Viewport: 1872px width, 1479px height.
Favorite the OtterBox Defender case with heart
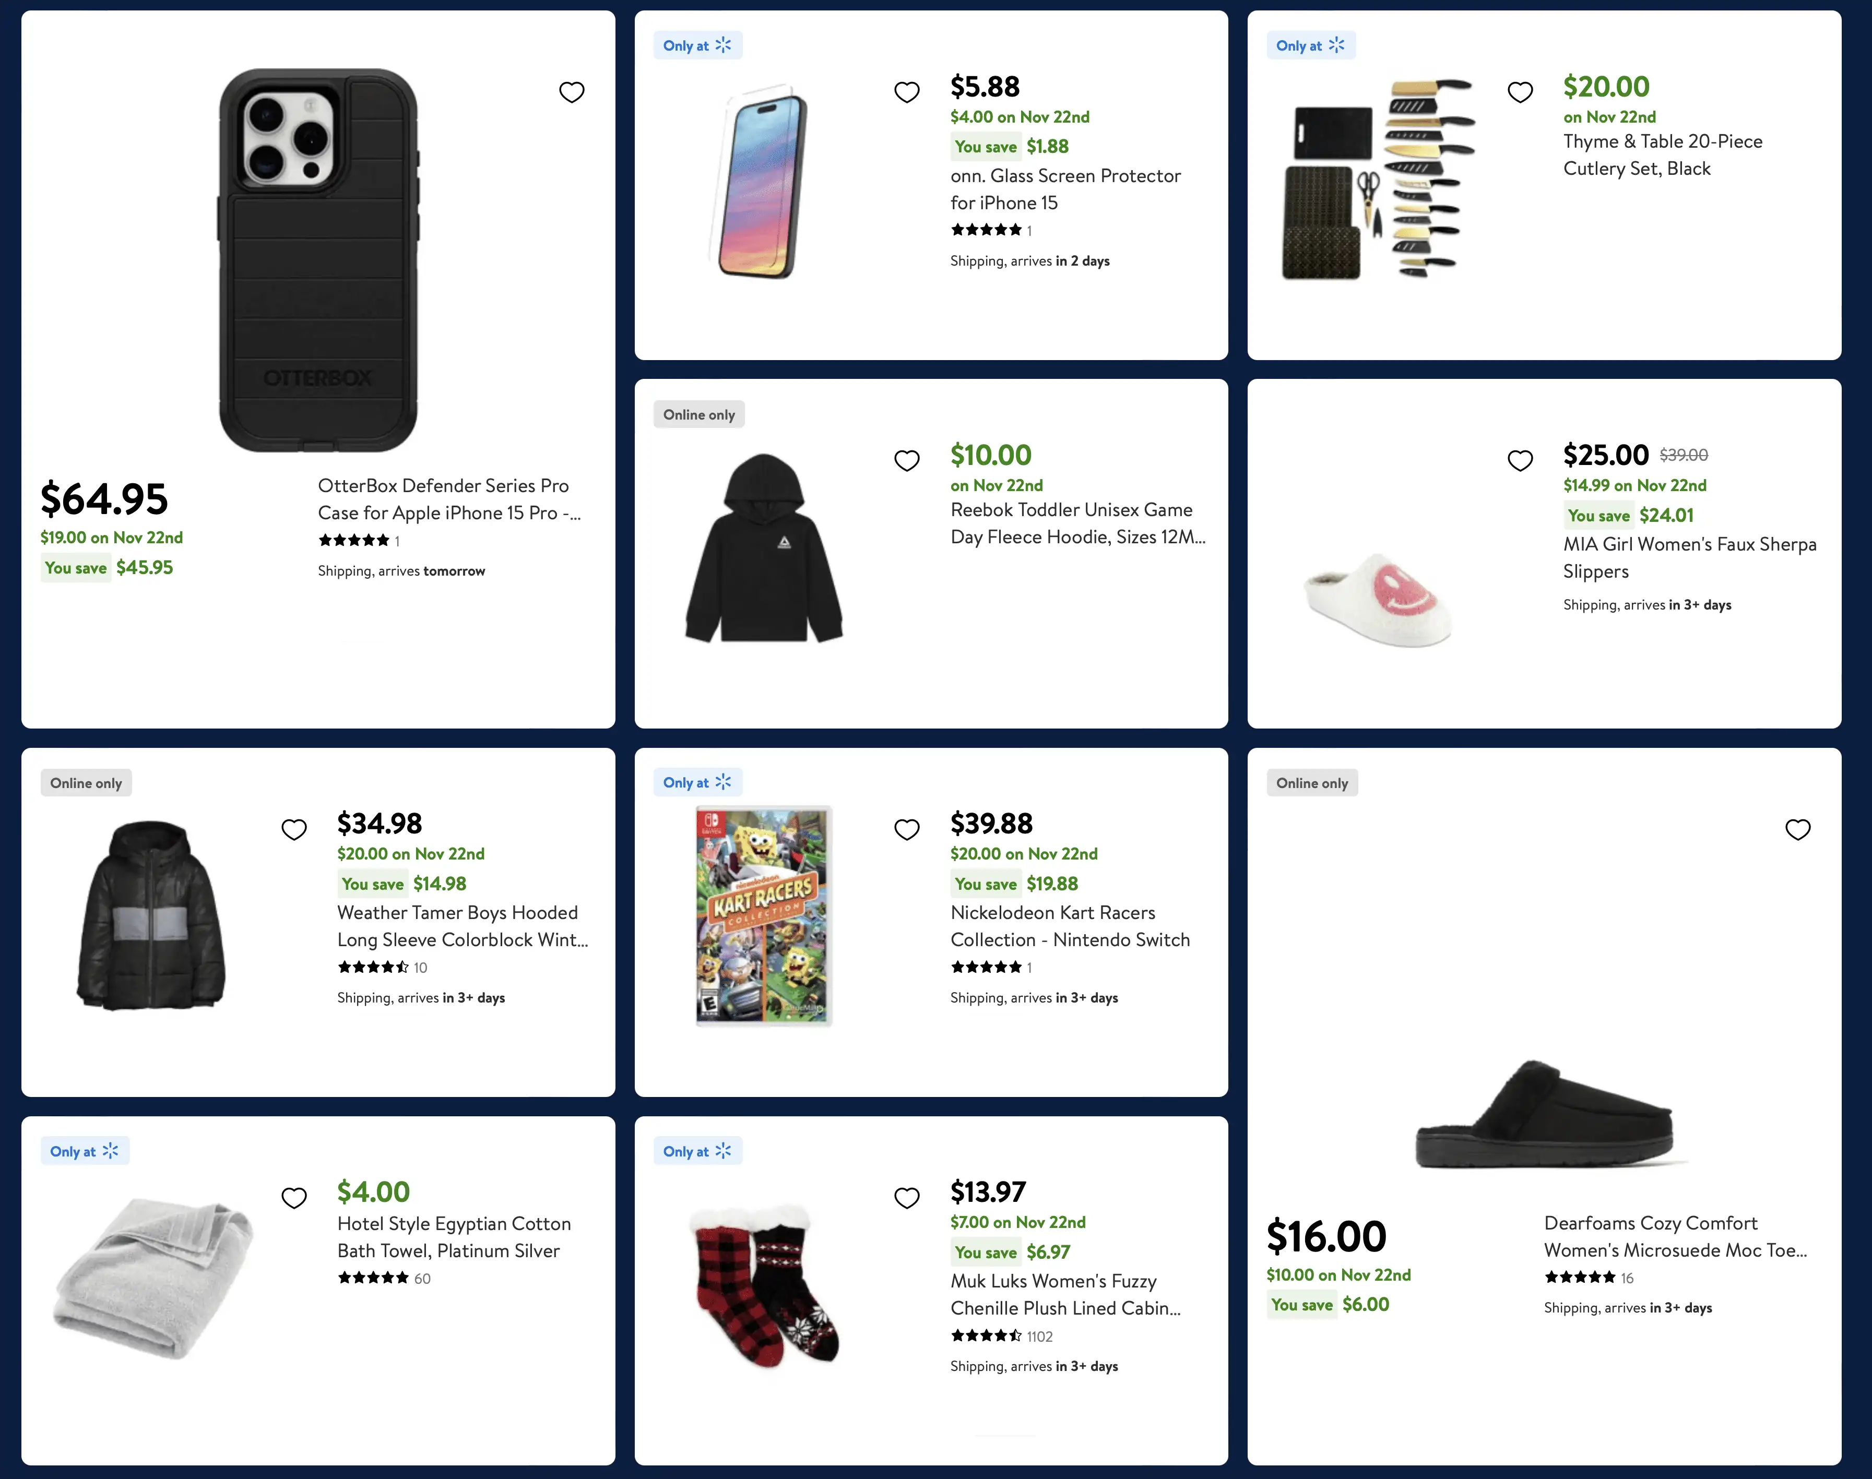tap(572, 92)
